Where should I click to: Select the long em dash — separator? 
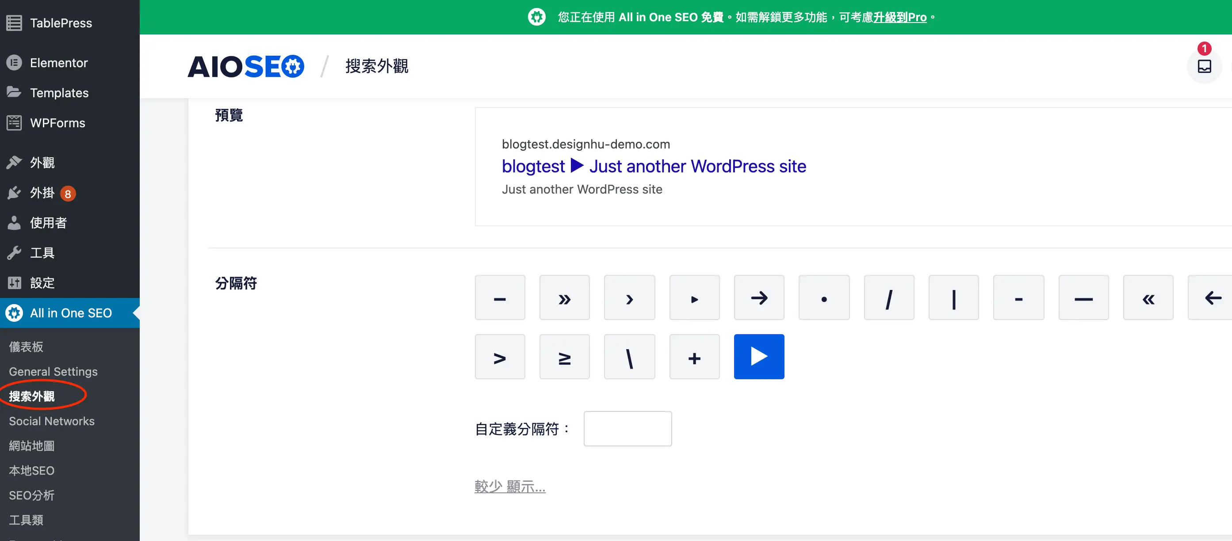(1084, 297)
